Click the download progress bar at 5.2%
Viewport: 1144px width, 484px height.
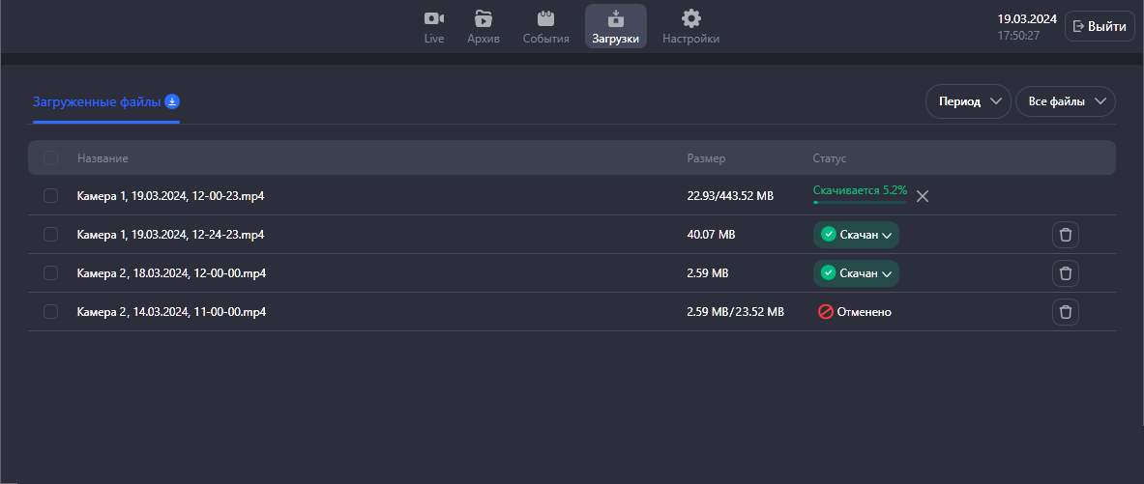click(x=860, y=202)
